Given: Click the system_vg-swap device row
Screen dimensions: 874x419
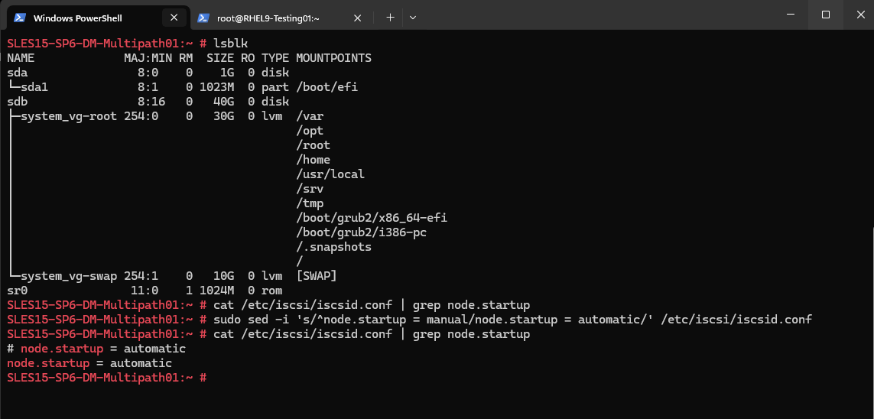Looking at the screenshot, I should pyautogui.click(x=172, y=276).
